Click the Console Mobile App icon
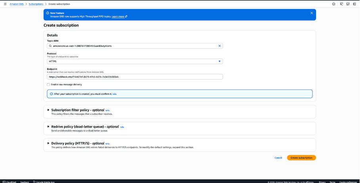Image resolution: width=360 pixels, height=183 pixels. [34, 182]
